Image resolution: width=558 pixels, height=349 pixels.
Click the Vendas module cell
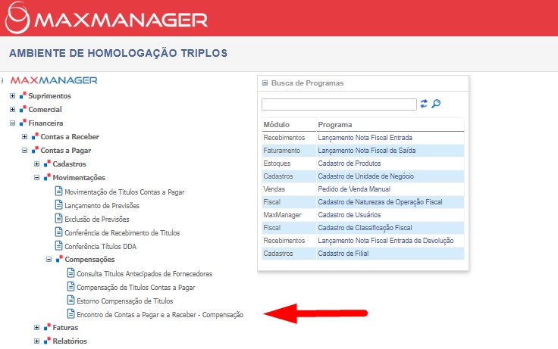pos(274,189)
